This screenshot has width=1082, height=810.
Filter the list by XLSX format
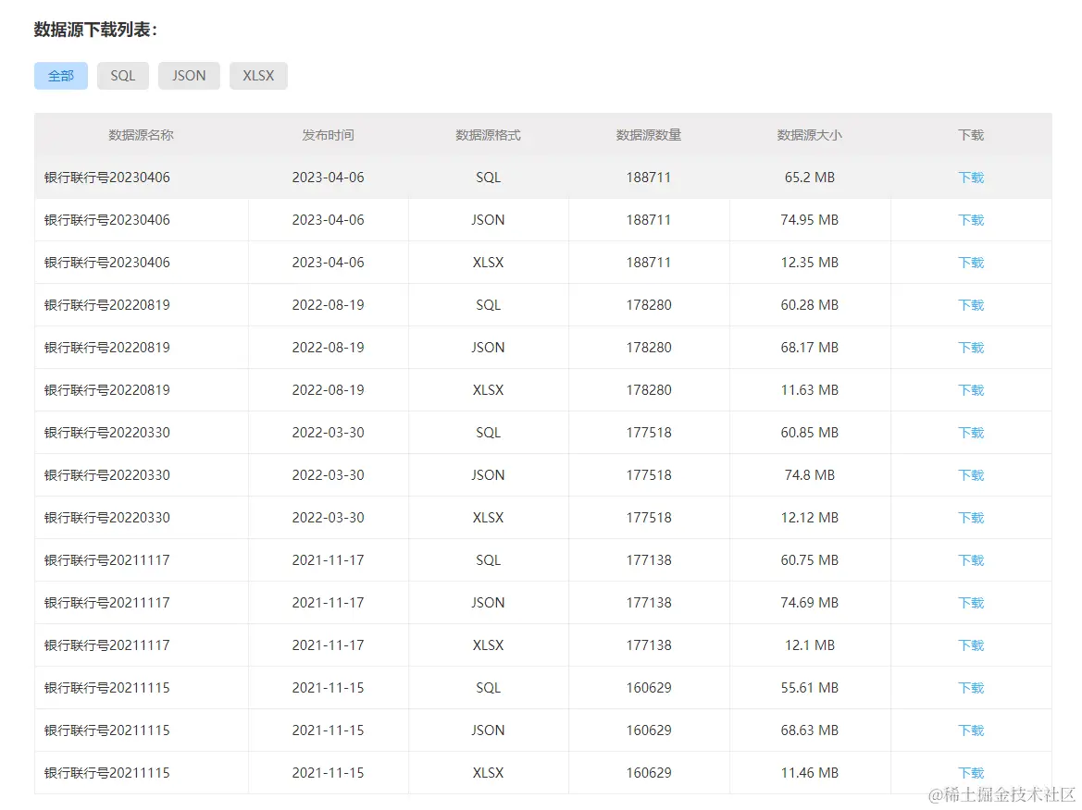click(259, 76)
